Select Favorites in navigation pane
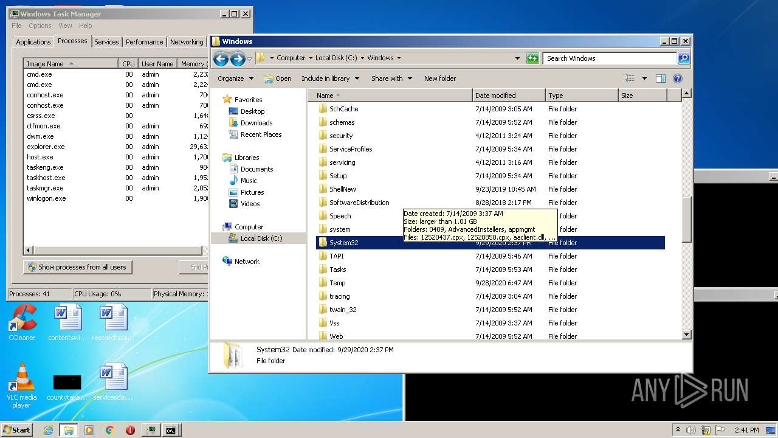 tap(248, 100)
